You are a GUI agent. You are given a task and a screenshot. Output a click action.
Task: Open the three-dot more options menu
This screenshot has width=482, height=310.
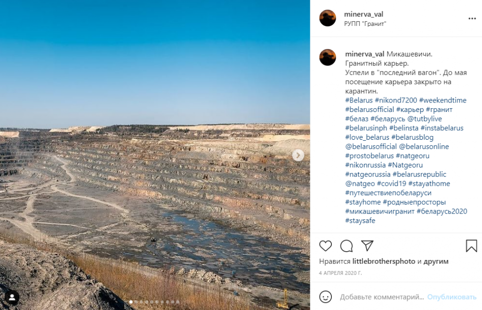tap(472, 19)
